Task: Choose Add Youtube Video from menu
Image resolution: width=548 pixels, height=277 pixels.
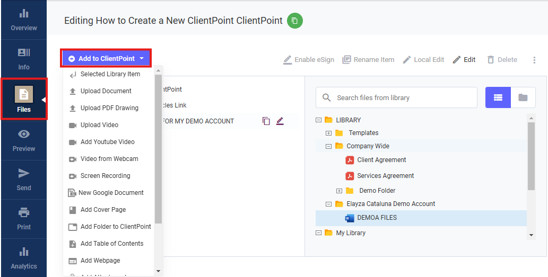Action: tap(109, 142)
